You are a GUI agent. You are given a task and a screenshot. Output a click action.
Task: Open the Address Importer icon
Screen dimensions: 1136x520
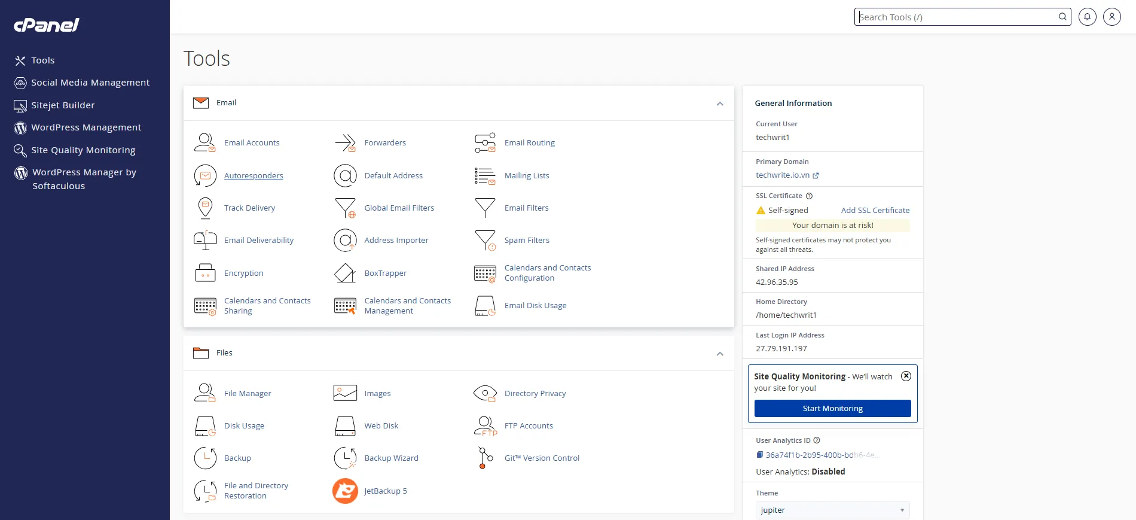point(345,240)
